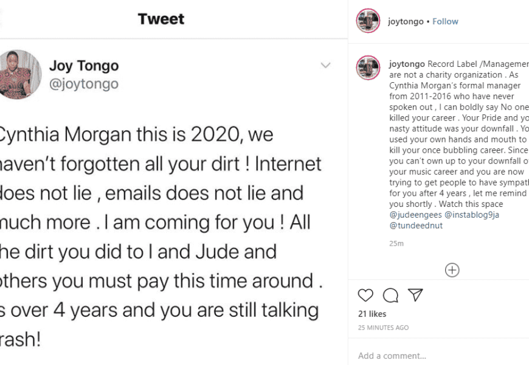Share post with paper plane icon
Viewport: 529px width, 365px height.
coord(415,295)
